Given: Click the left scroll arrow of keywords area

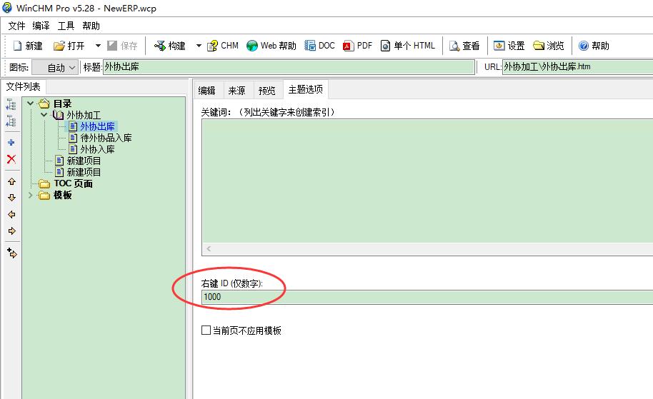Looking at the screenshot, I should [x=209, y=249].
